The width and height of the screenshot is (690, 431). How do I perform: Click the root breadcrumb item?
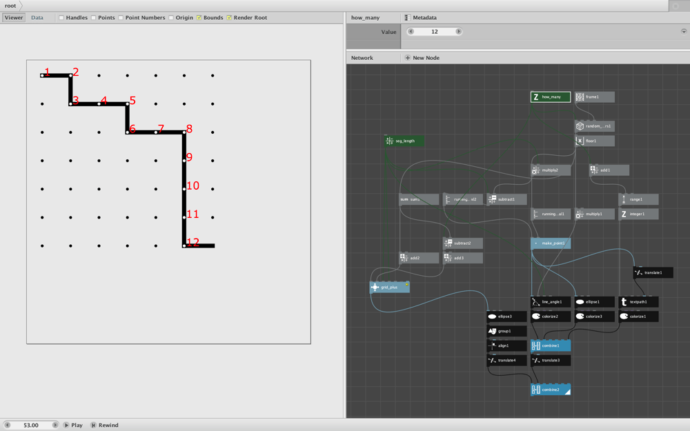tap(10, 6)
